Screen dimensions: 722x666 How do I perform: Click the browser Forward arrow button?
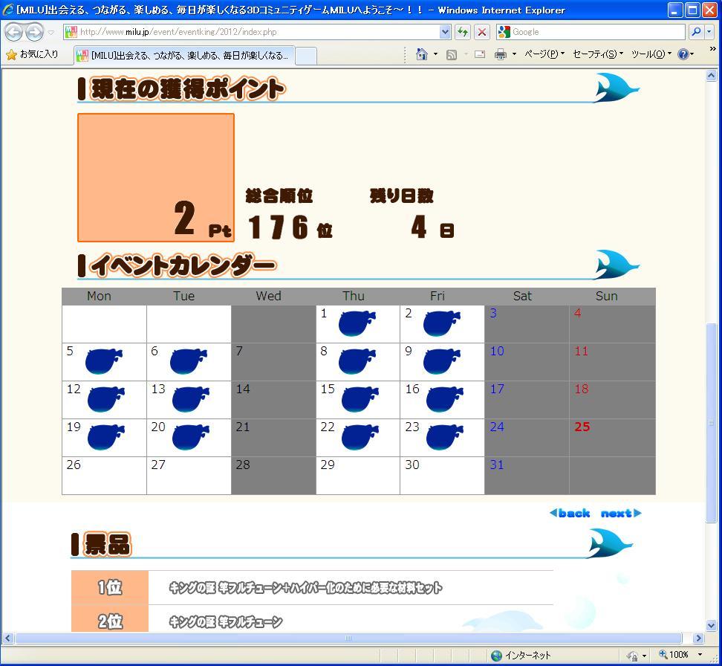pos(34,32)
